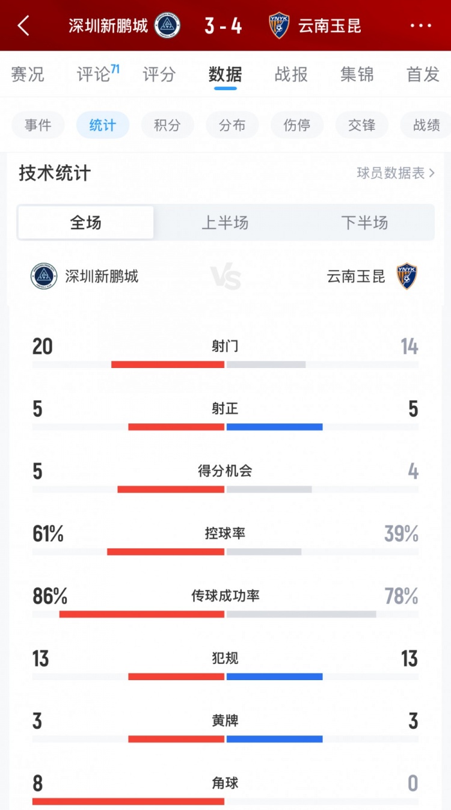
Task: Open the 战报 match report tab
Action: pyautogui.click(x=290, y=74)
